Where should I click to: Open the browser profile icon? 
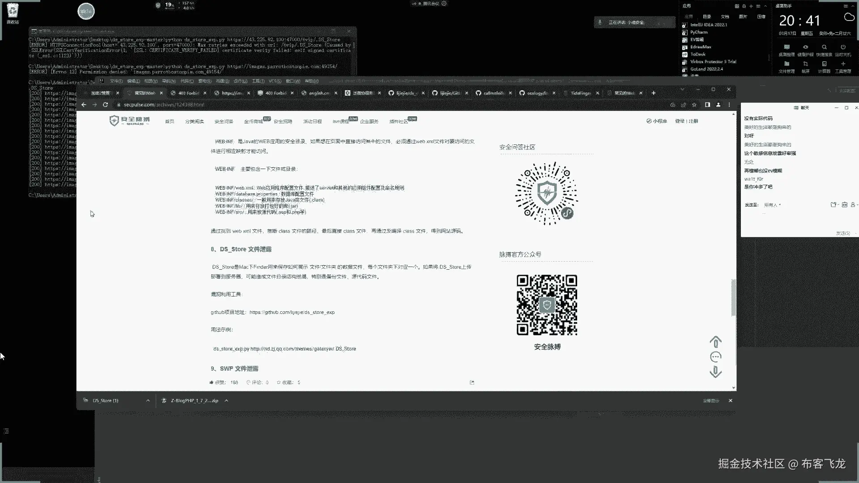click(x=718, y=105)
